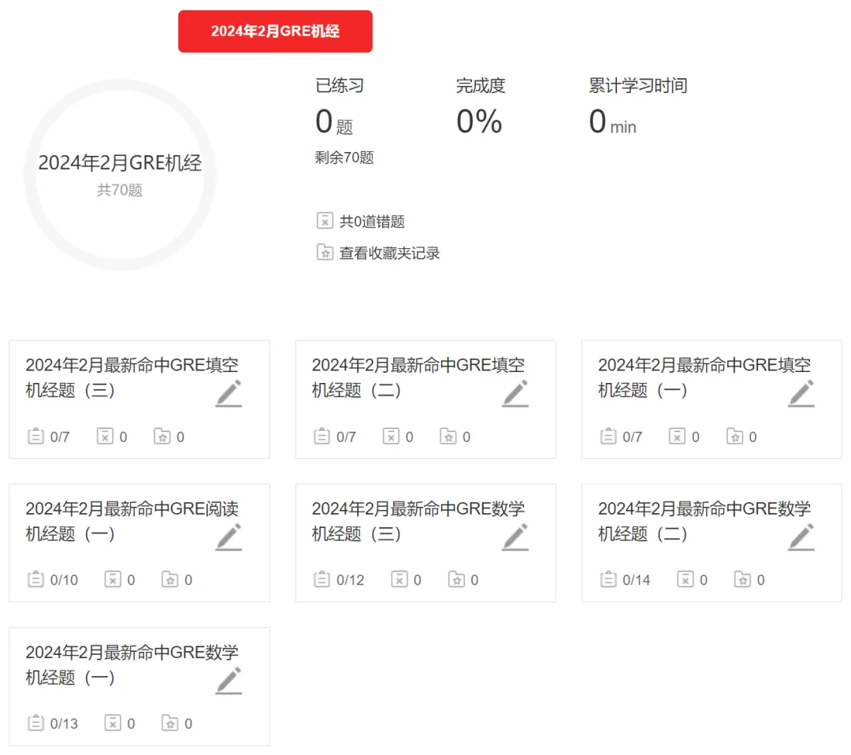Screen dimensions: 851x755
Task: Click the 剩余70题 remaining text
Action: click(344, 158)
